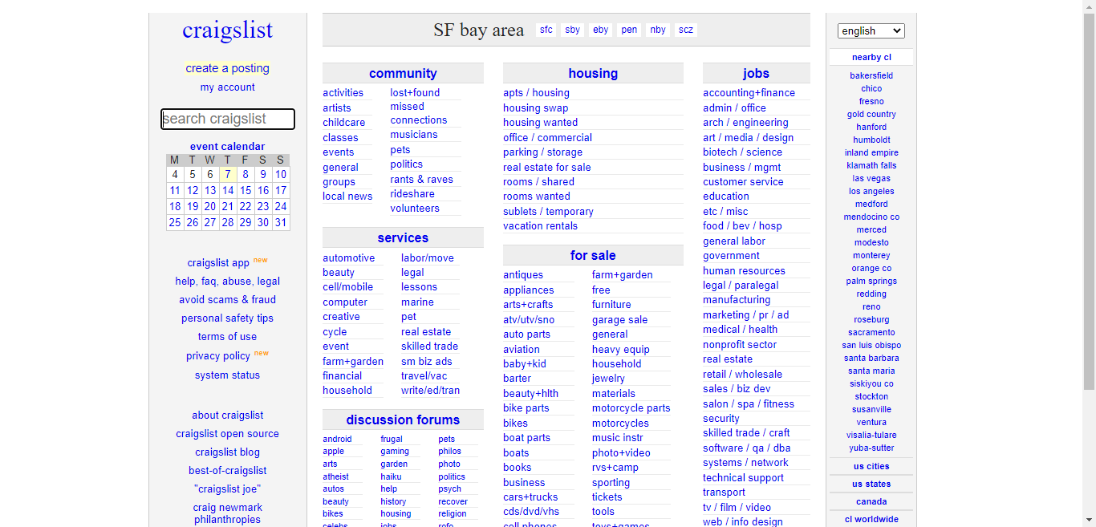Image resolution: width=1096 pixels, height=527 pixels.
Task: Switch to the scz subarea tab
Action: [685, 30]
